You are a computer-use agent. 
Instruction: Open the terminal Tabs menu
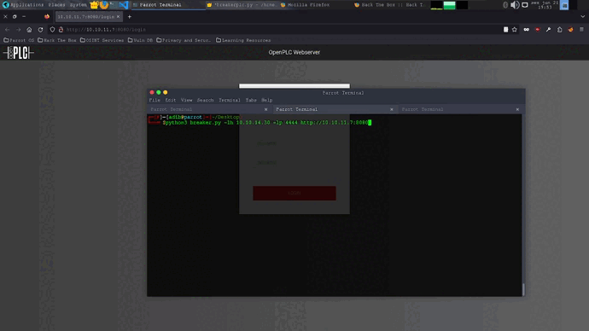tap(251, 100)
